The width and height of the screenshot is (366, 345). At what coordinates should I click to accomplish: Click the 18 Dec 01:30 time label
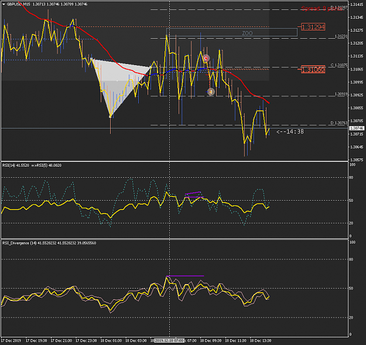pos(111,340)
